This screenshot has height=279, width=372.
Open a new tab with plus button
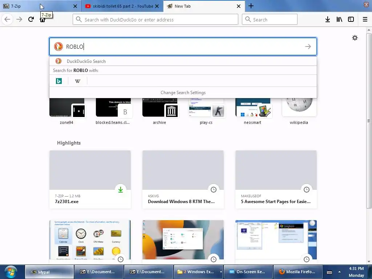[251, 6]
